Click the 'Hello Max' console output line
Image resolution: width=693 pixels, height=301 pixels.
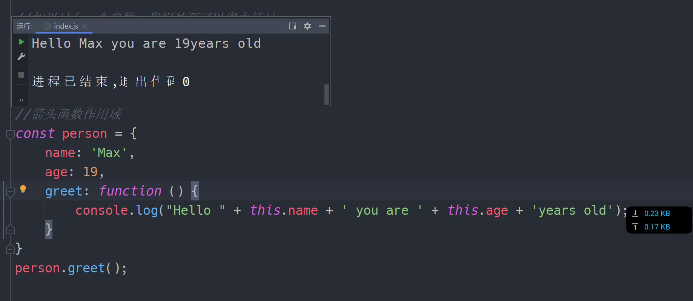click(146, 44)
